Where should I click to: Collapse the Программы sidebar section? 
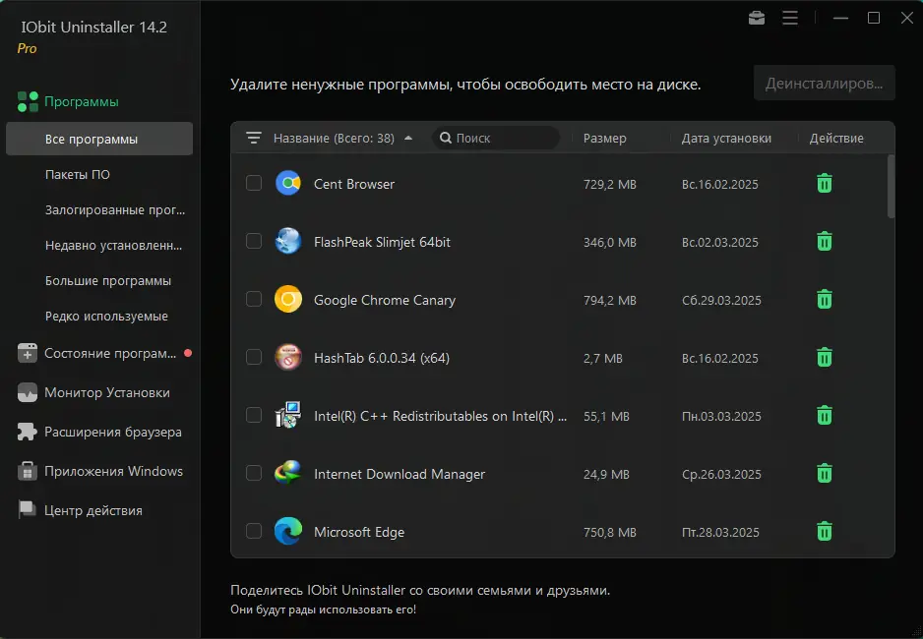pyautogui.click(x=81, y=101)
